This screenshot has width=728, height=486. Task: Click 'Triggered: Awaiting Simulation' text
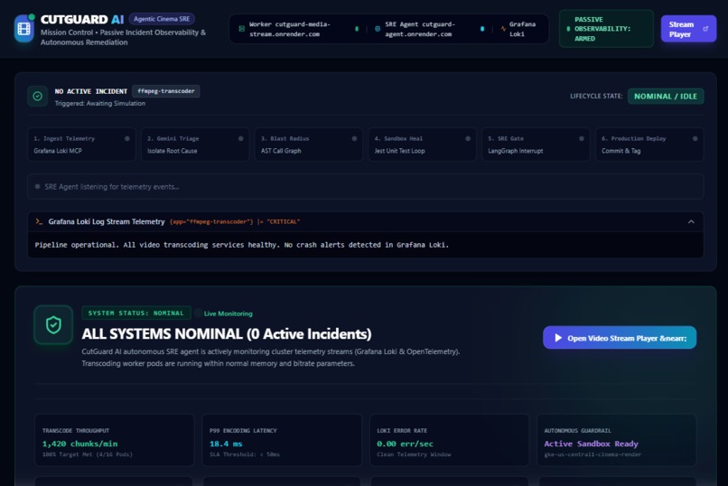[x=100, y=103]
